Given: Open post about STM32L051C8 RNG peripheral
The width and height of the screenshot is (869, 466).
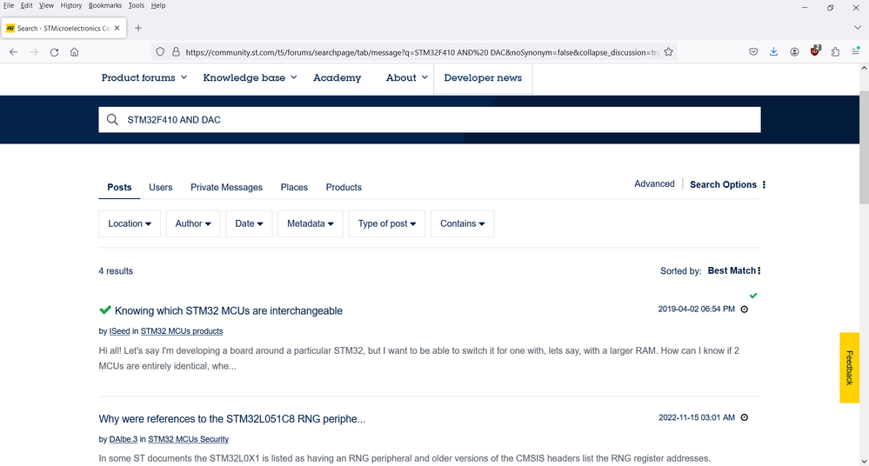Looking at the screenshot, I should pyautogui.click(x=231, y=419).
